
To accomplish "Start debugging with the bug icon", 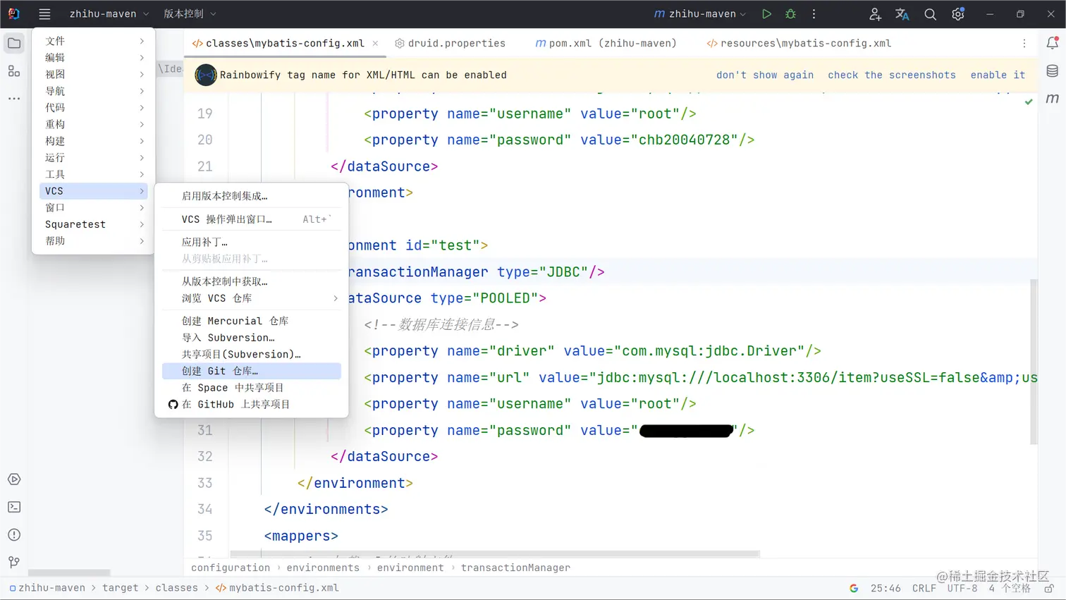I will (x=790, y=14).
